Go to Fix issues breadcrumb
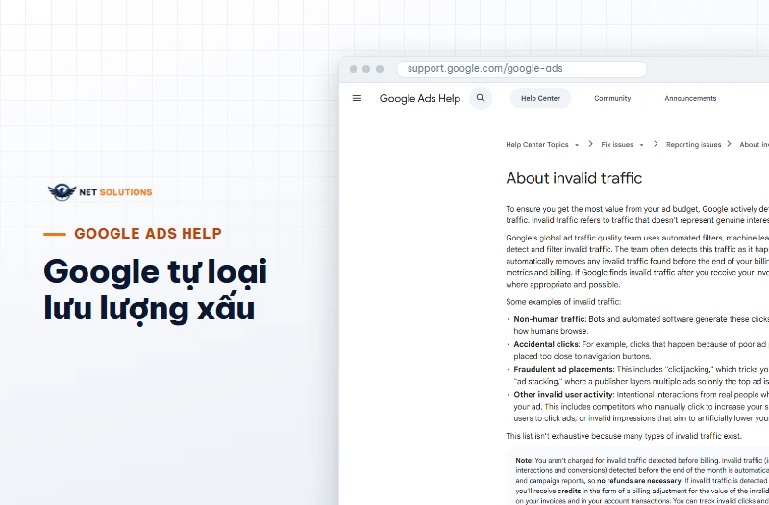 [617, 145]
